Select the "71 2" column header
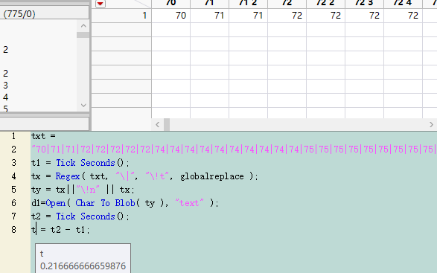The height and width of the screenshot is (273, 437). 248,3
